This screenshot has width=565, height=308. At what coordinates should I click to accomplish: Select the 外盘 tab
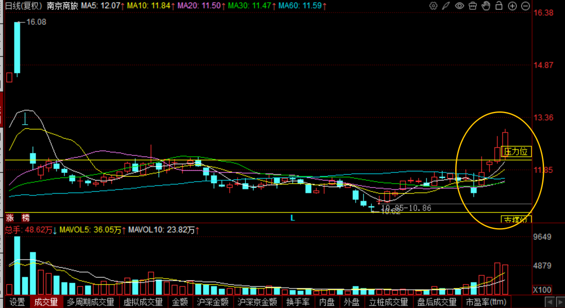point(352,302)
